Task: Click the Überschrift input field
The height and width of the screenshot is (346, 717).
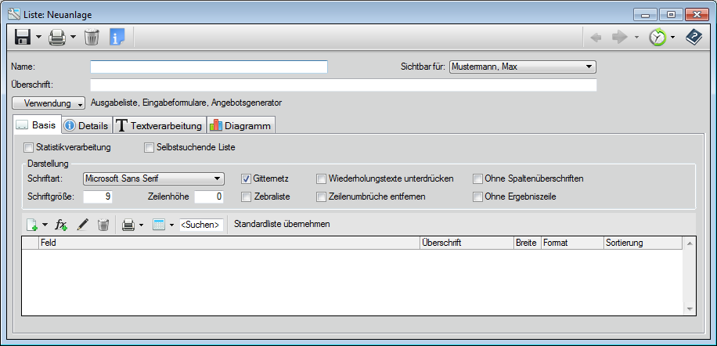Action: click(x=344, y=85)
